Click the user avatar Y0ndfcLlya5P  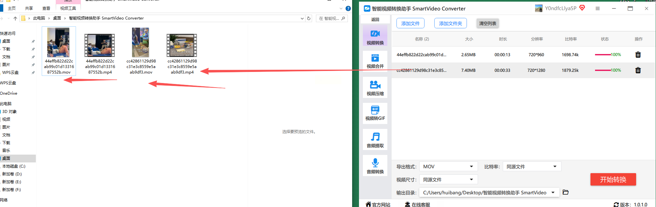point(539,8)
